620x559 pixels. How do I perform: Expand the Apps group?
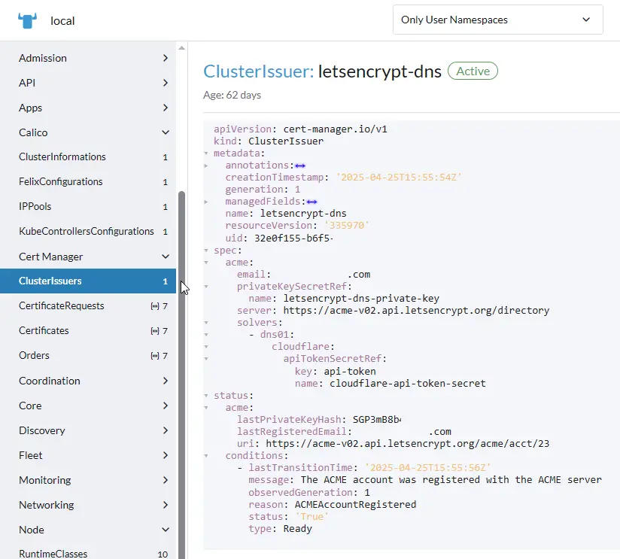pyautogui.click(x=166, y=108)
